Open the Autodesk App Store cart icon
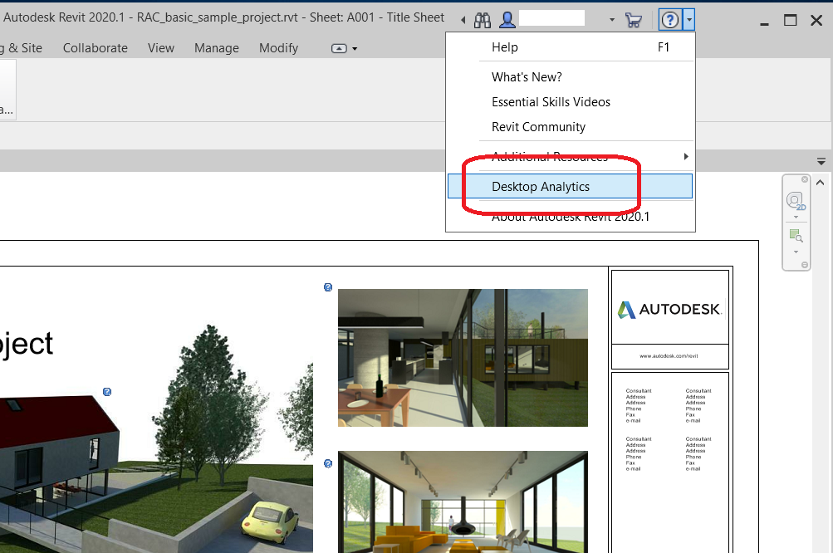Screen dimensions: 833x553 click(633, 19)
